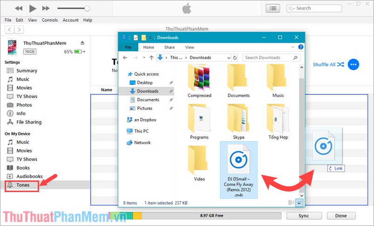Open the blue more options button
Screen dimensions: 374x226
coord(353,65)
